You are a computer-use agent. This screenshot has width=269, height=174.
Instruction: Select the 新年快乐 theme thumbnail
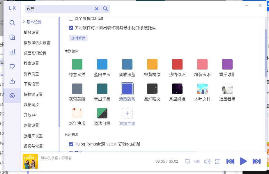tap(77, 113)
